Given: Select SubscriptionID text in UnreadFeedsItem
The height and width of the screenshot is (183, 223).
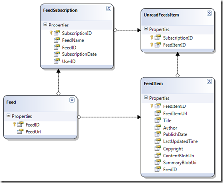Looking at the screenshot, I should coord(178,38).
